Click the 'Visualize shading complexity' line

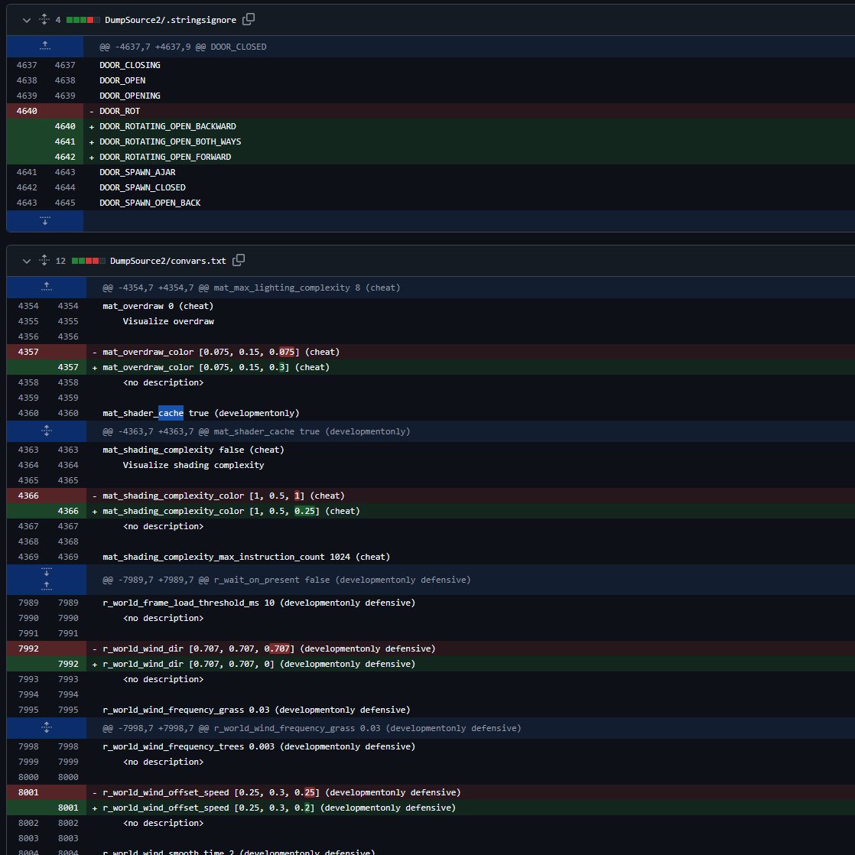pyautogui.click(x=193, y=465)
